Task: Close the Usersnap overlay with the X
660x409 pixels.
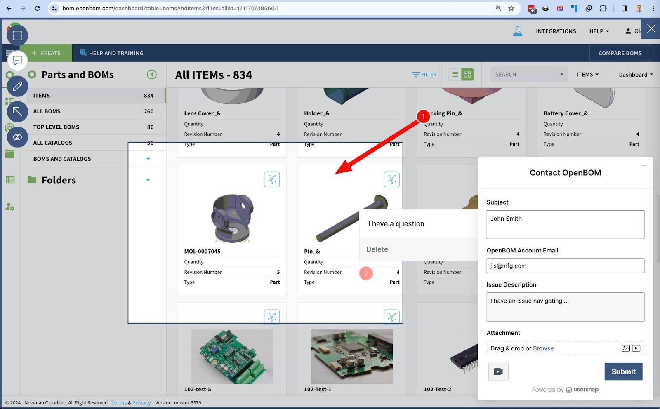Action: tap(651, 28)
